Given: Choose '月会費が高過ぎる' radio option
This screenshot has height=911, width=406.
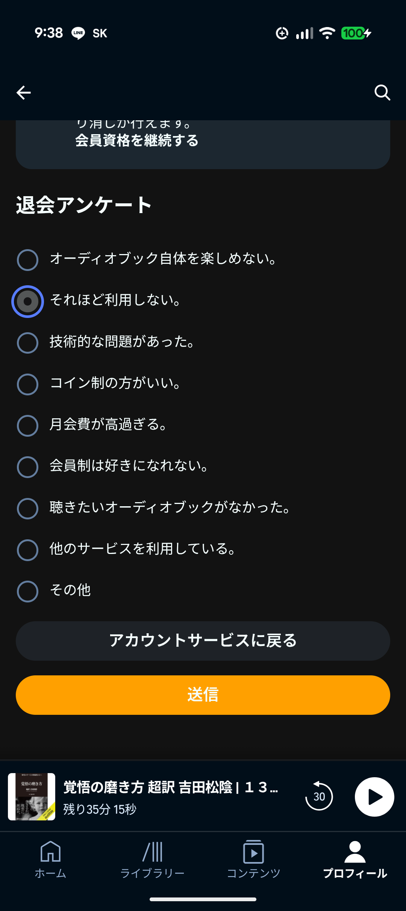Looking at the screenshot, I should click(x=28, y=425).
